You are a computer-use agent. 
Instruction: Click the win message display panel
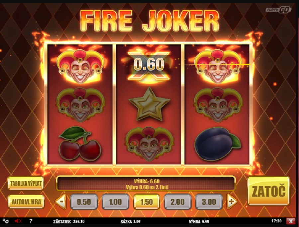click(146, 184)
